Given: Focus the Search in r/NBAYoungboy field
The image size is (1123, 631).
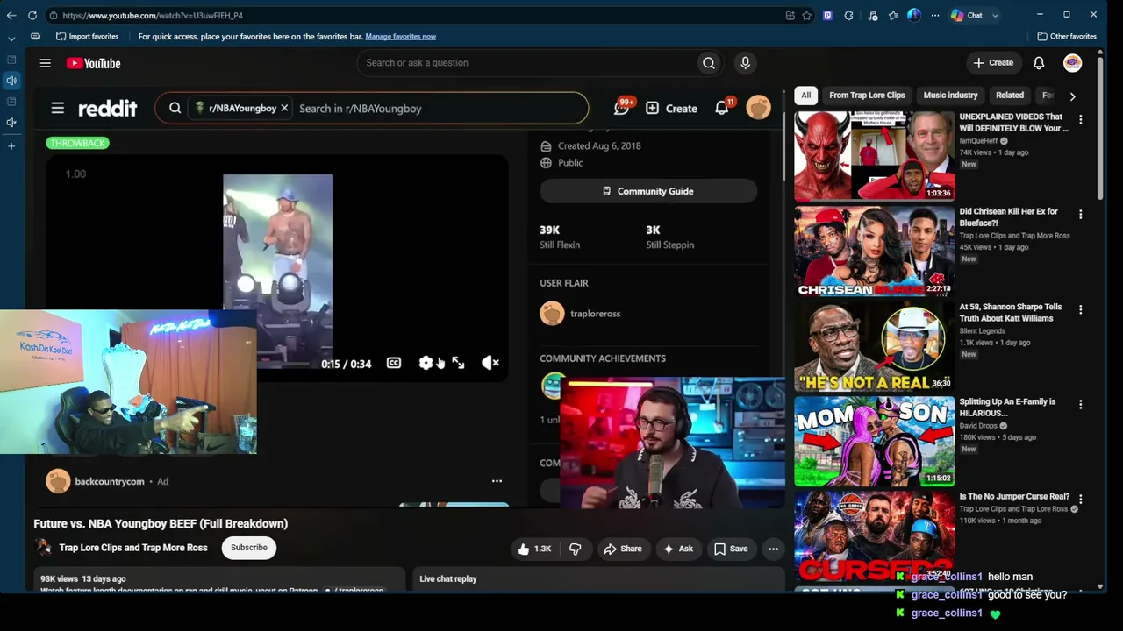Looking at the screenshot, I should tap(439, 109).
